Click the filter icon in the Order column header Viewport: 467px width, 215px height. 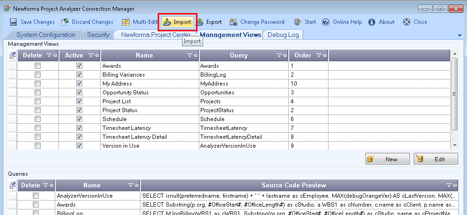(318, 55)
